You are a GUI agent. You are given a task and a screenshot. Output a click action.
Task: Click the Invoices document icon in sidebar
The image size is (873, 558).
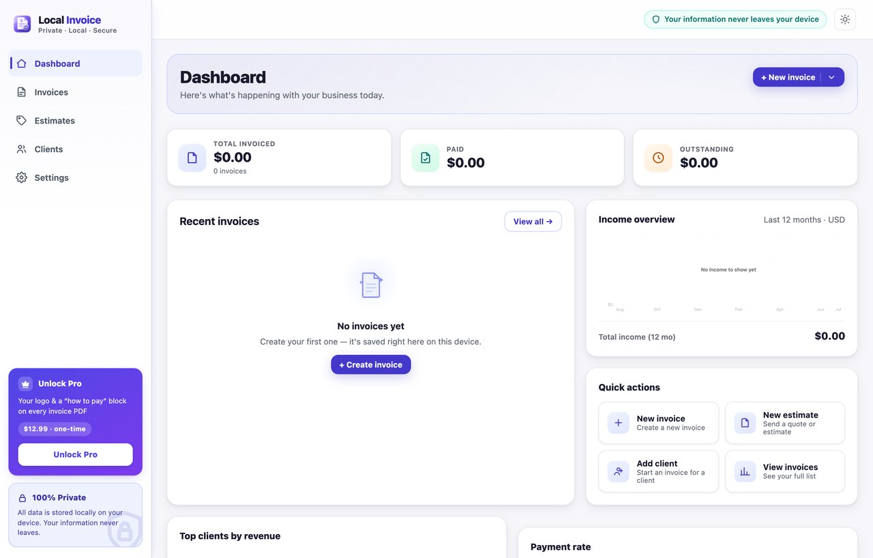click(22, 92)
